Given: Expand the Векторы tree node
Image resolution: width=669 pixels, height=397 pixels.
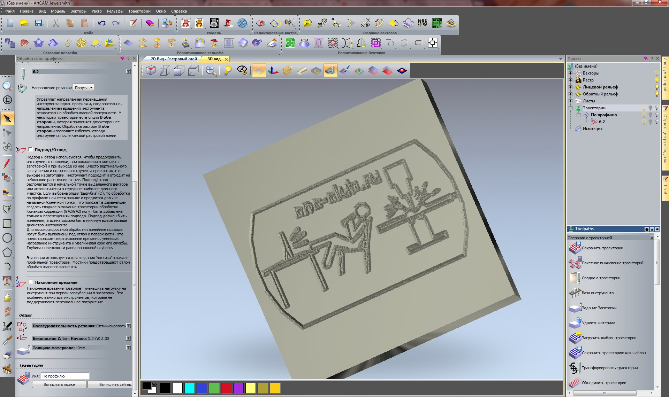Looking at the screenshot, I should (x=571, y=73).
